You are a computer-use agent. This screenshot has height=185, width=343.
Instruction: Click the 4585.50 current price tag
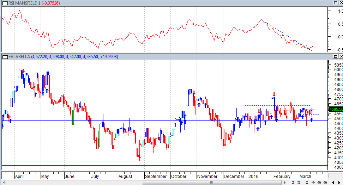(x=336, y=110)
